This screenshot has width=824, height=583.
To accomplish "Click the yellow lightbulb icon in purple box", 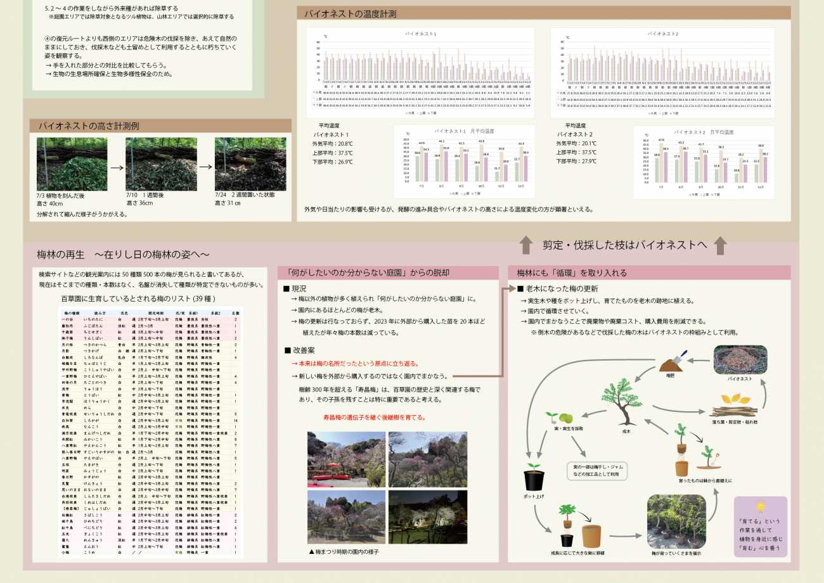I will click(x=760, y=506).
